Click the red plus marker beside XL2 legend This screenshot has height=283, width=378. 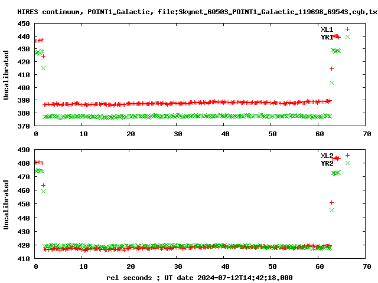click(x=347, y=156)
